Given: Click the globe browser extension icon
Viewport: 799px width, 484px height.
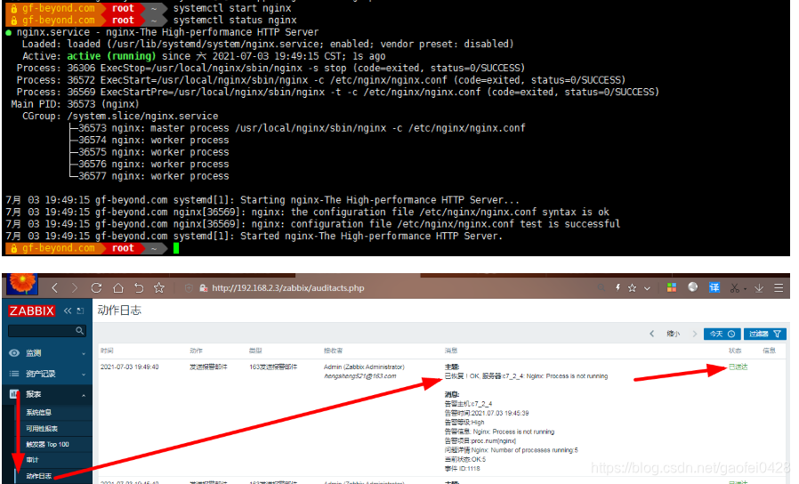Looking at the screenshot, I should point(692,286).
